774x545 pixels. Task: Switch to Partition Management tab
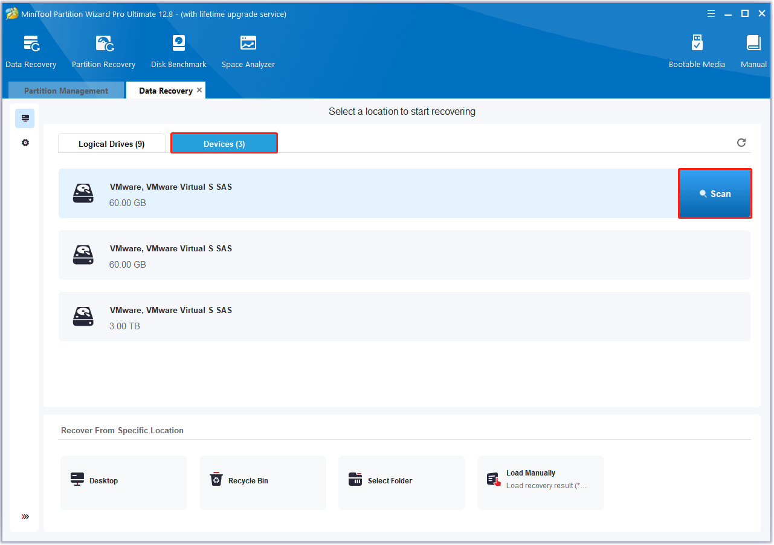(x=66, y=91)
